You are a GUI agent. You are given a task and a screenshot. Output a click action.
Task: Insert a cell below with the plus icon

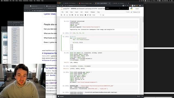pos(64,15)
